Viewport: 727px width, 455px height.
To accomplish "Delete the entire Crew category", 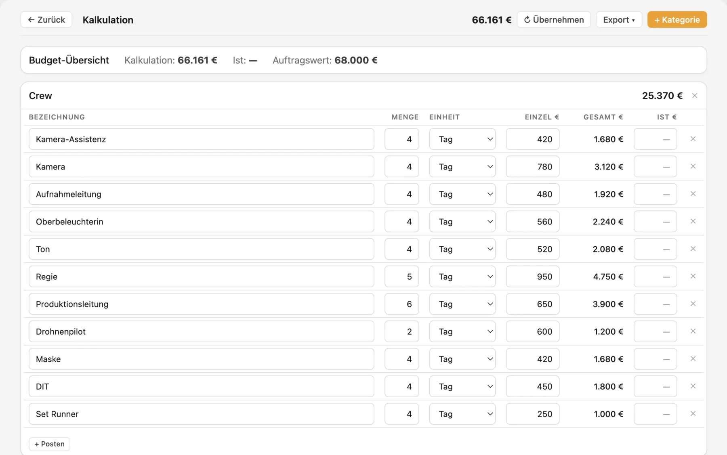I will point(695,96).
